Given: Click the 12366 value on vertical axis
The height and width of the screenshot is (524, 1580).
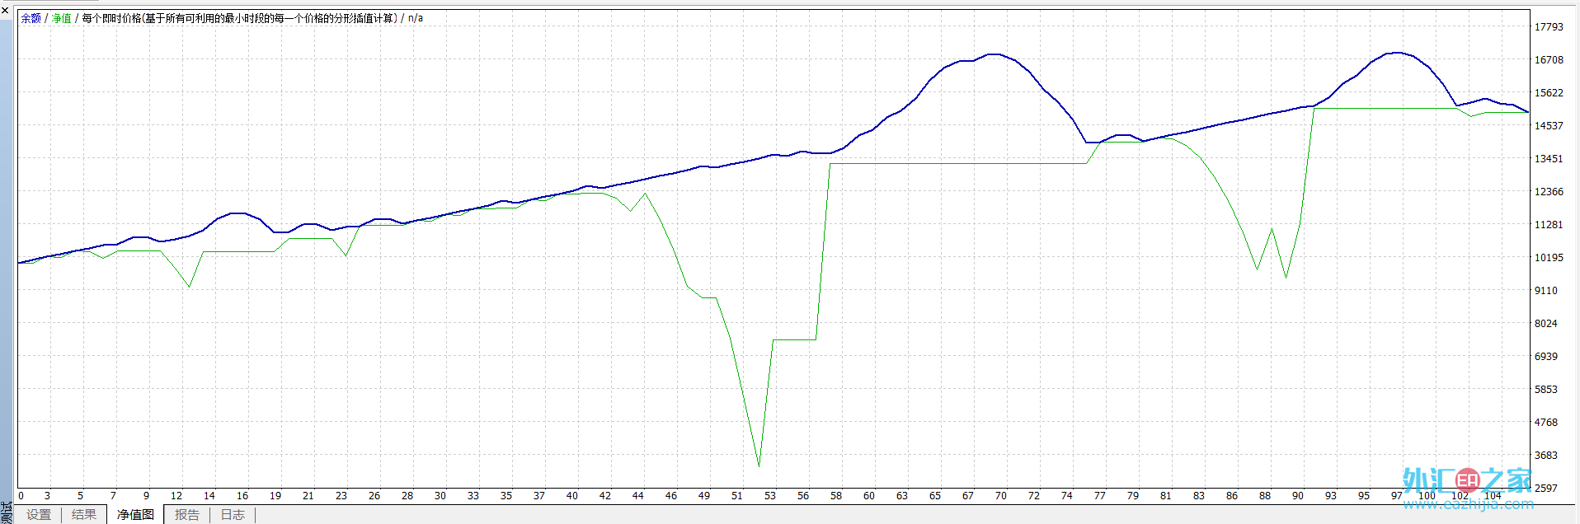Looking at the screenshot, I should (1549, 192).
